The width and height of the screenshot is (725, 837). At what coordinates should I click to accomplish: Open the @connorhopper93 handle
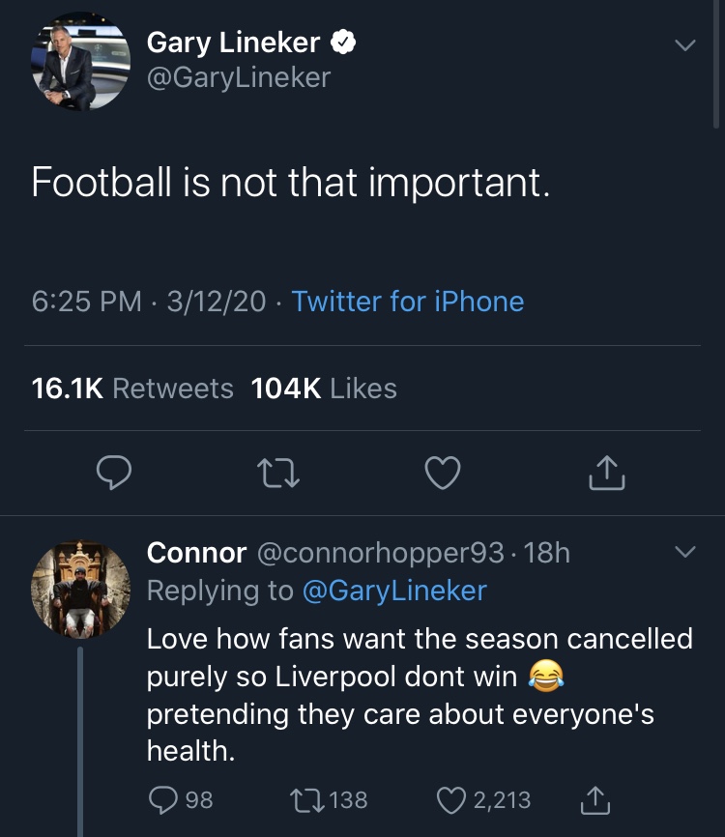click(379, 553)
